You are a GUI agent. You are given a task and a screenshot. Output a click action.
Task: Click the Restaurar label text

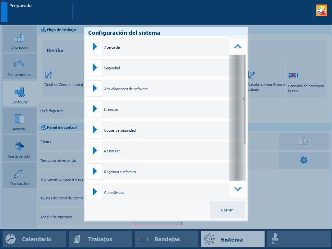112,151
